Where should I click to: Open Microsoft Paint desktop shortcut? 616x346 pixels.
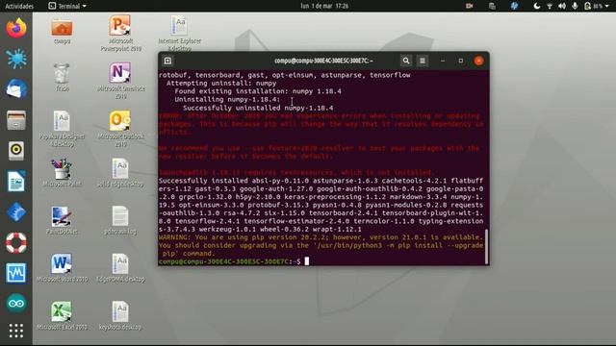click(x=62, y=173)
